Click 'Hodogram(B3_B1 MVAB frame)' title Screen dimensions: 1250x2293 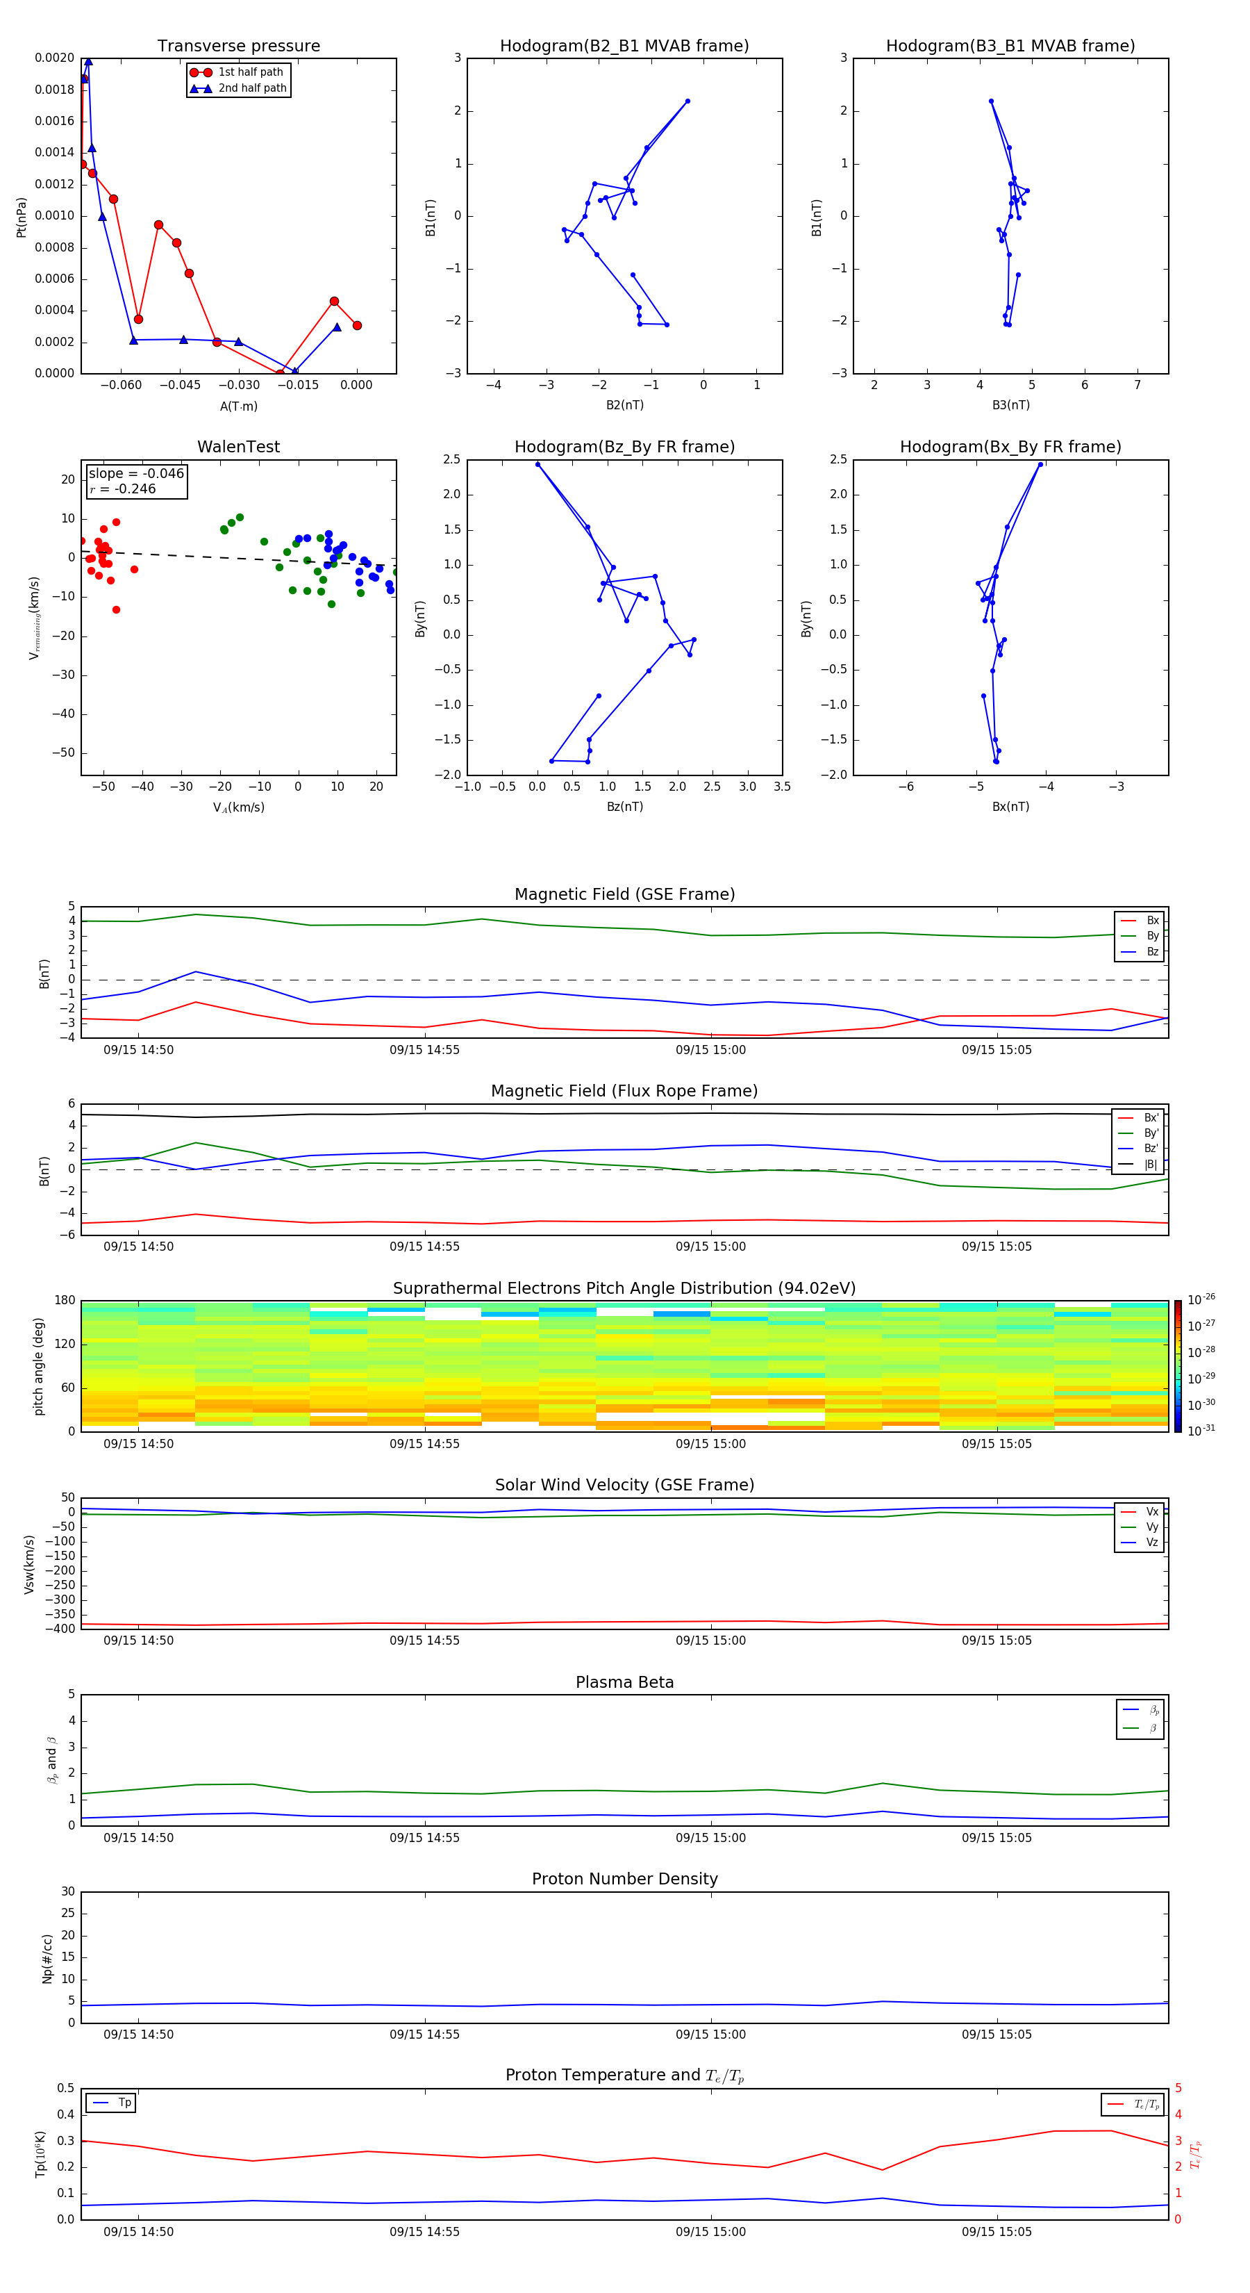click(1010, 47)
